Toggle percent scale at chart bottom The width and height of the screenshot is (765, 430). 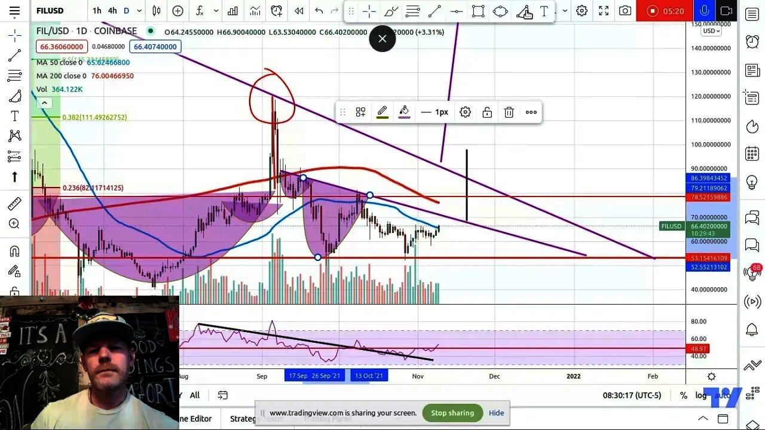pyautogui.click(x=683, y=395)
